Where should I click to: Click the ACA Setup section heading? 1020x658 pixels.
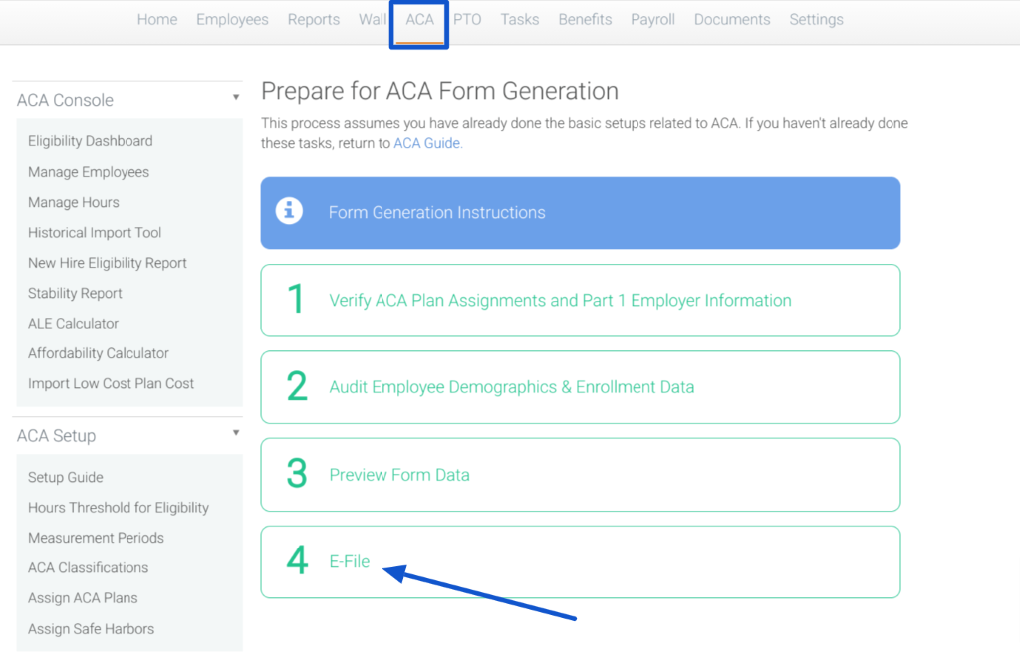[x=56, y=435]
